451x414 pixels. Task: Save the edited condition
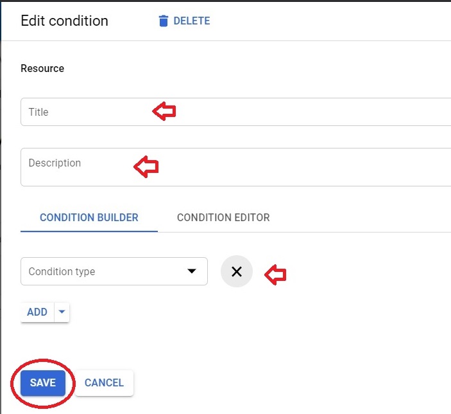pyautogui.click(x=43, y=383)
